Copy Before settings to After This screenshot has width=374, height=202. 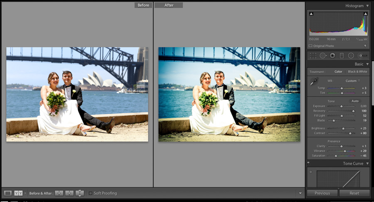click(59, 193)
